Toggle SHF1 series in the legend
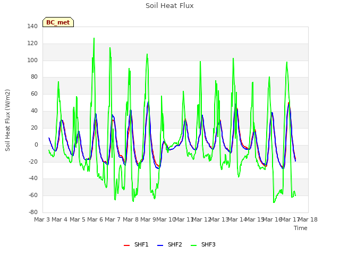Screen dimensions: 340x255 click(x=136, y=244)
